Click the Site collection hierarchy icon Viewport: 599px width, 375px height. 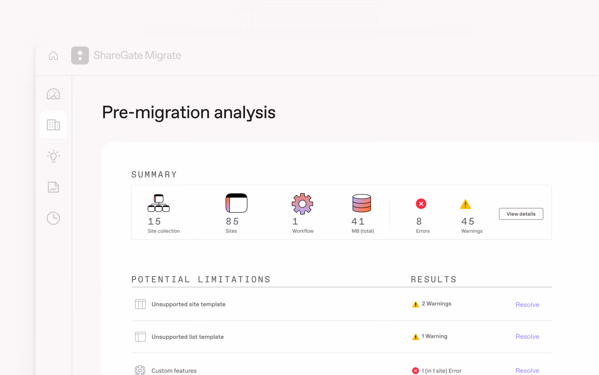159,203
